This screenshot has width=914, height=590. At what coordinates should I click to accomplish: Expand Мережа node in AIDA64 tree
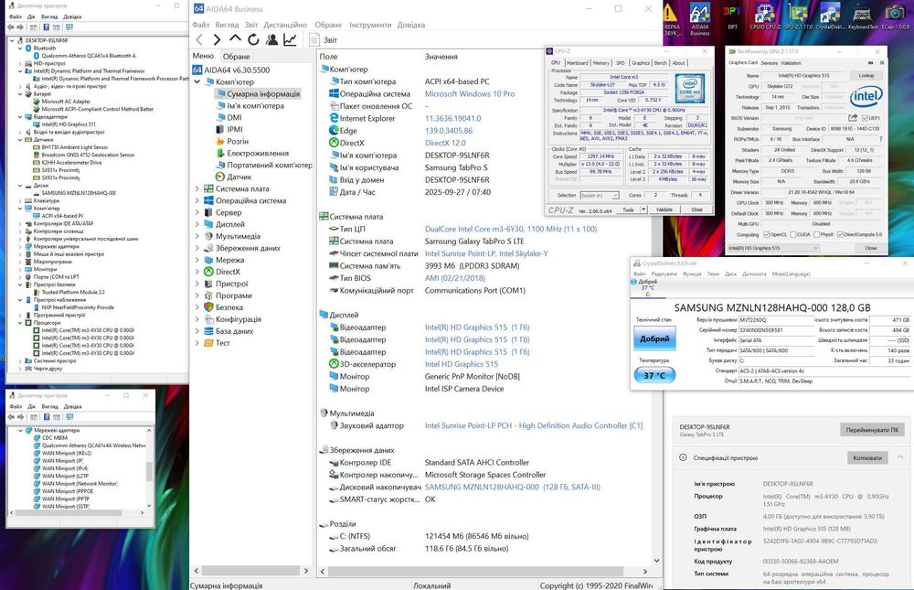197,260
